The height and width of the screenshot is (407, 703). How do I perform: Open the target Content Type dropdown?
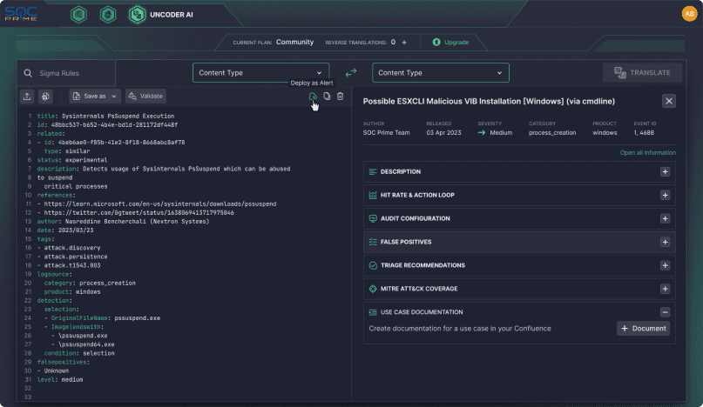(441, 73)
